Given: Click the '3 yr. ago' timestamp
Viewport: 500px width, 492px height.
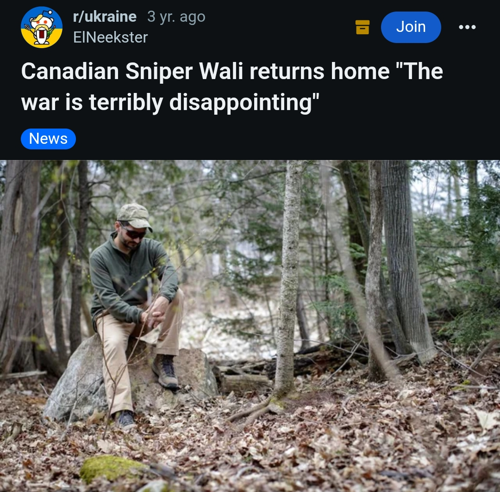Looking at the screenshot, I should [x=176, y=17].
